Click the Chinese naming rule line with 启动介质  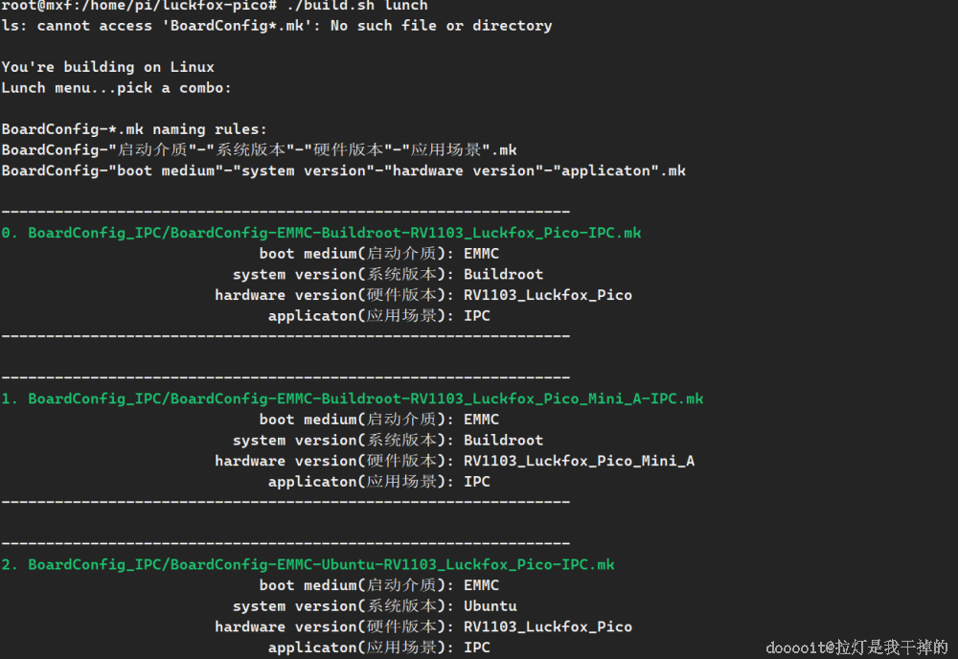259,150
